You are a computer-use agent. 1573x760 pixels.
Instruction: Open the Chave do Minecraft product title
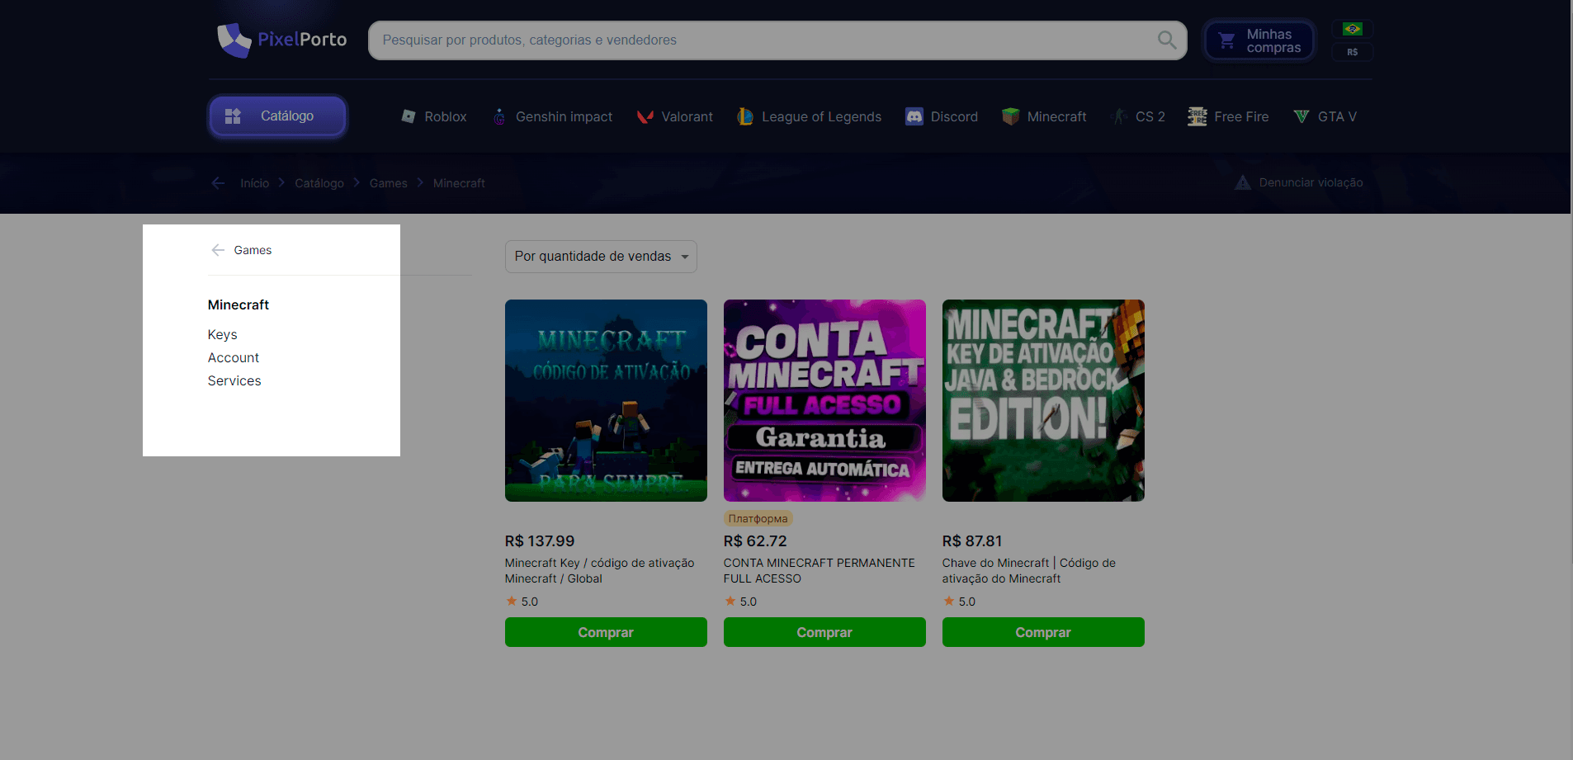coord(1029,571)
